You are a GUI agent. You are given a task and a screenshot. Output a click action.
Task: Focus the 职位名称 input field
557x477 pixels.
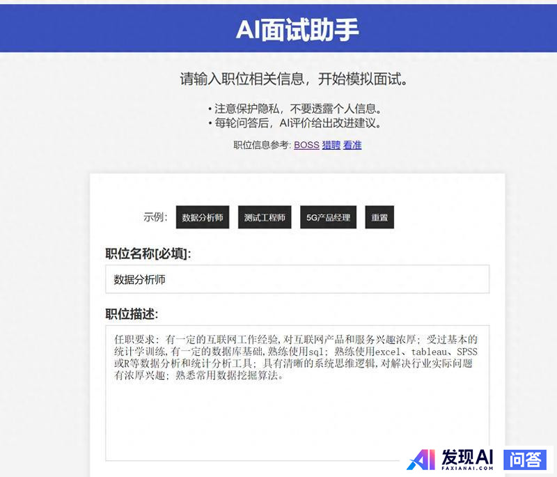click(297, 279)
